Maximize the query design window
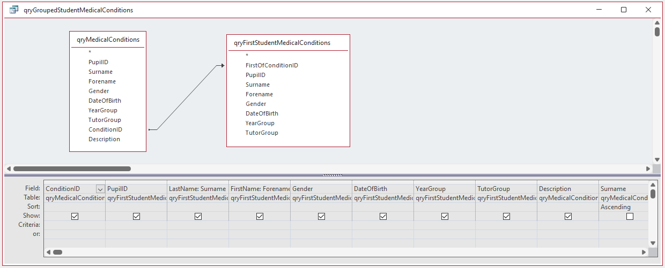 624,10
